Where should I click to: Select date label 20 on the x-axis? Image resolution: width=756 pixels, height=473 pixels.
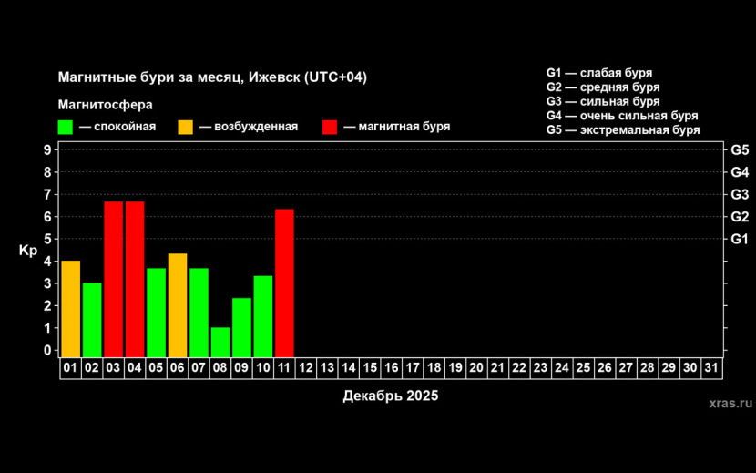[x=476, y=367]
